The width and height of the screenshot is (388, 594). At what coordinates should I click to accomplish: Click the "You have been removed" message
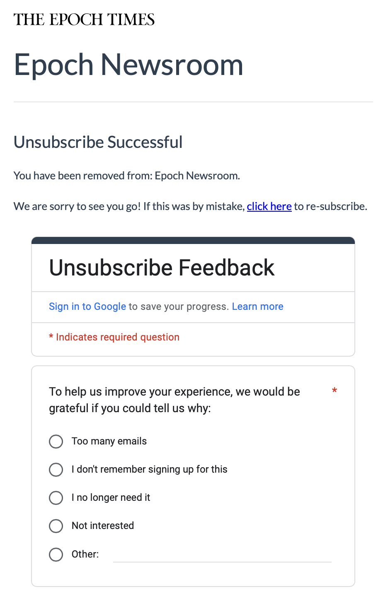click(x=127, y=176)
